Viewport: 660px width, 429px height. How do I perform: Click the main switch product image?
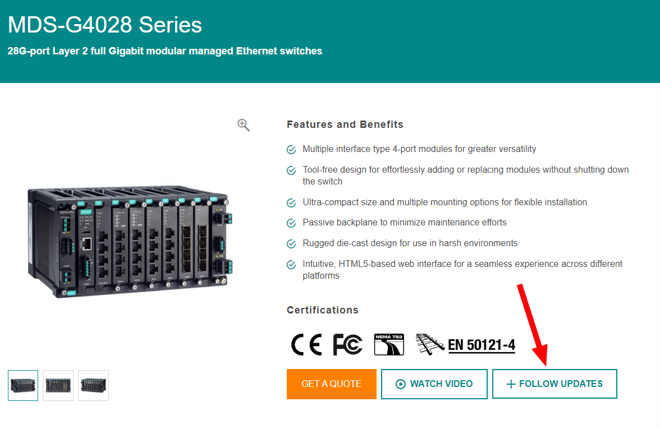click(130, 241)
